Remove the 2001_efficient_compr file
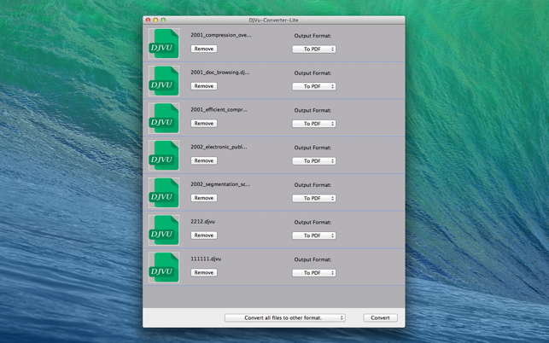Screen dimensions: 549x343 (204, 123)
